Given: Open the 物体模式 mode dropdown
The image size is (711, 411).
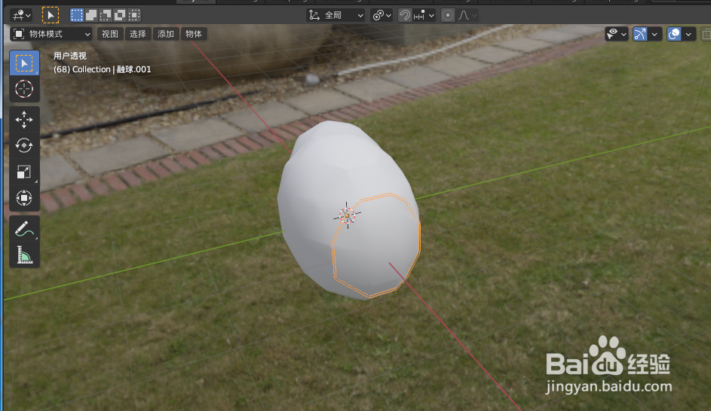Looking at the screenshot, I should coord(51,34).
